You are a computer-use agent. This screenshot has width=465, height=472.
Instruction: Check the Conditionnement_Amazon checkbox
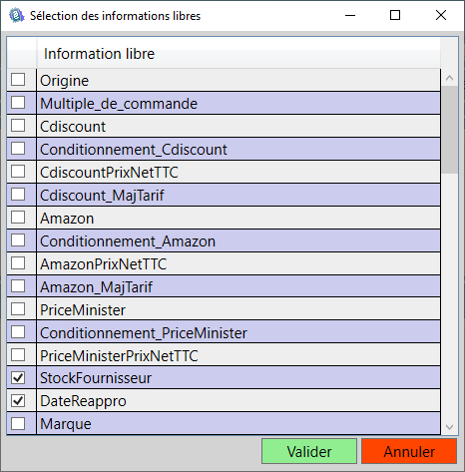click(18, 240)
